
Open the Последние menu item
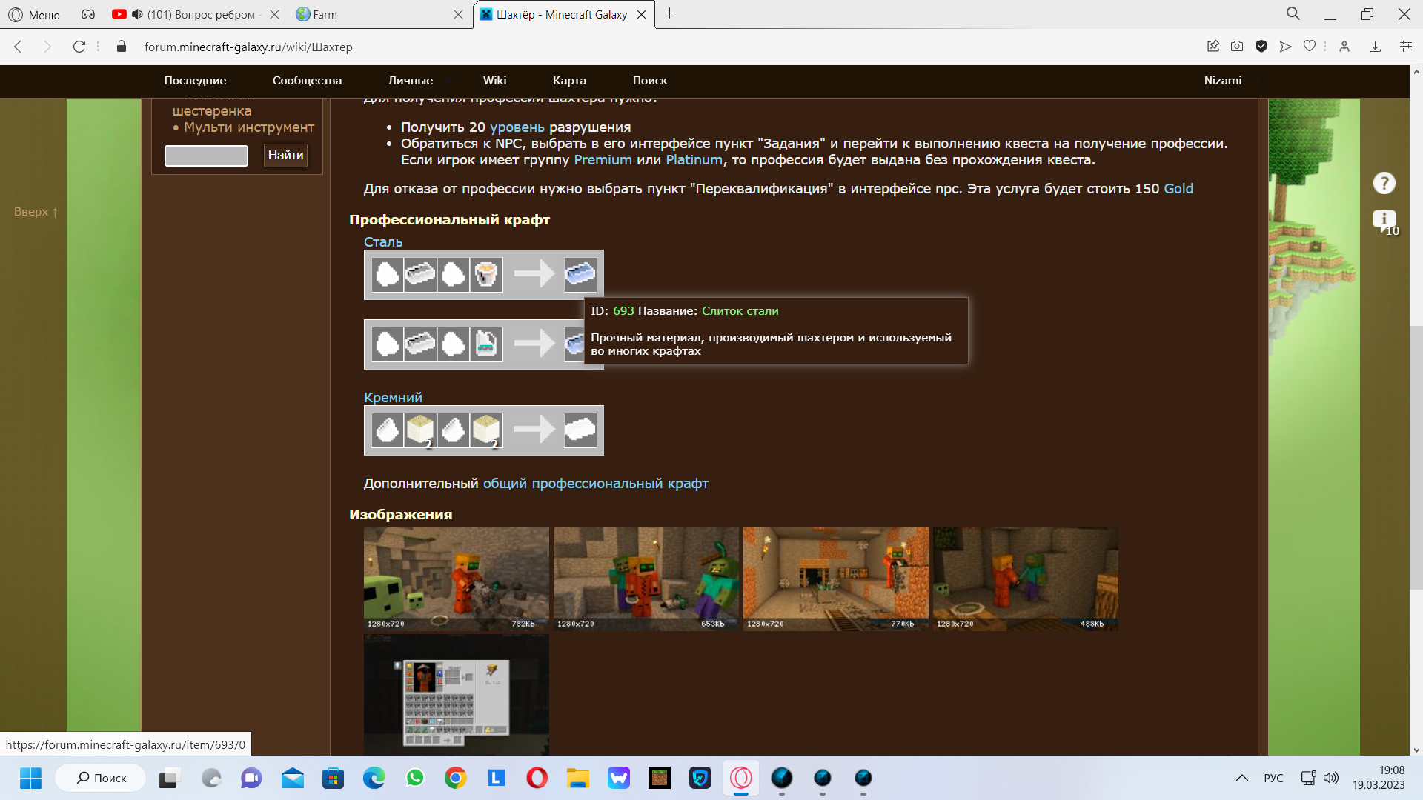[195, 81]
